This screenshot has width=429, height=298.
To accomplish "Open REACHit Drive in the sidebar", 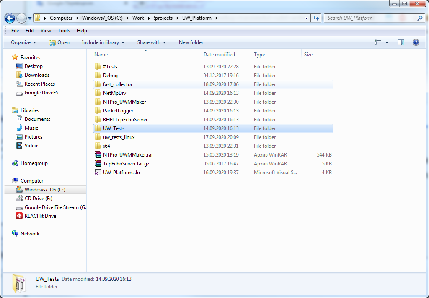I will pos(40,216).
